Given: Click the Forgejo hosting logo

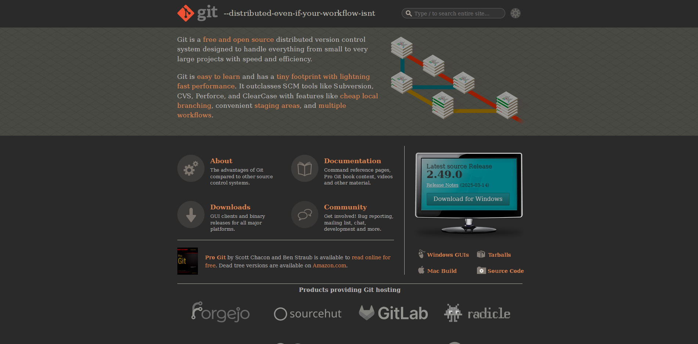Looking at the screenshot, I should click(x=220, y=312).
